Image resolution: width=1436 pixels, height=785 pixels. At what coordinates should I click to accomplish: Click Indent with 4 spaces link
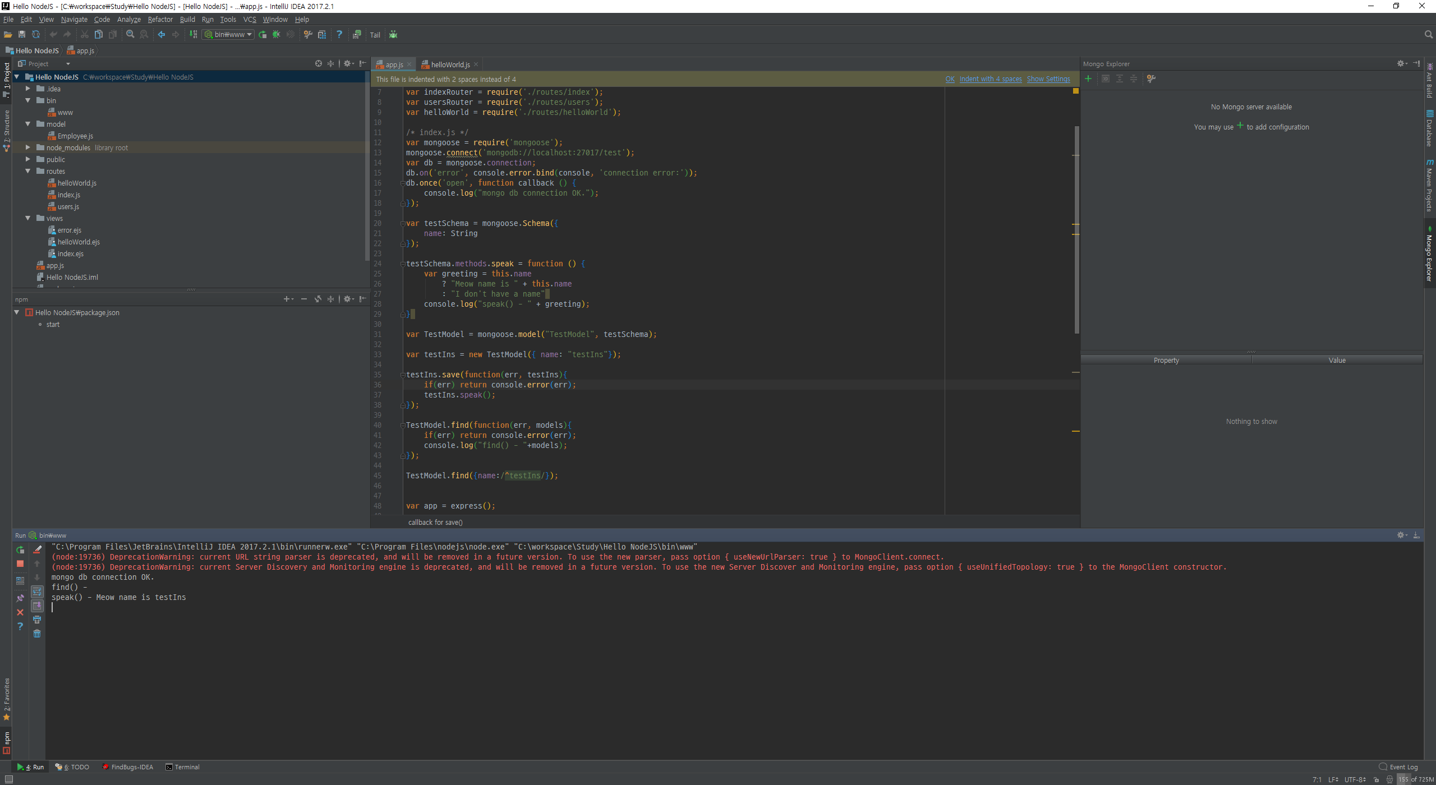(990, 79)
